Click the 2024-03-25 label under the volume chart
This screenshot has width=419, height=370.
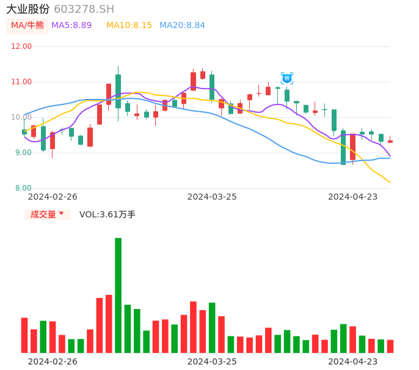(x=212, y=361)
